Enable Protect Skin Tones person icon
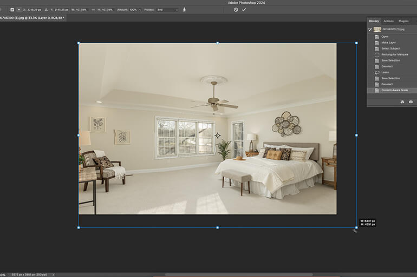 point(184,10)
